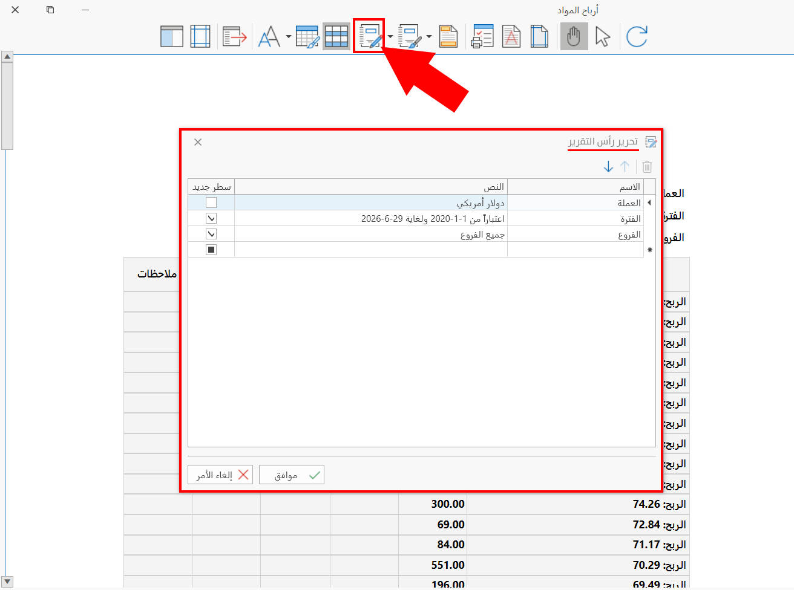Activate the hand pan tool
The height and width of the screenshot is (590, 794).
pyautogui.click(x=574, y=36)
